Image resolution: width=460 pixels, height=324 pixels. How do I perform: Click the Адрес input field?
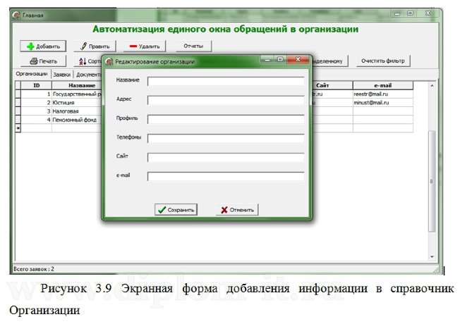point(226,100)
